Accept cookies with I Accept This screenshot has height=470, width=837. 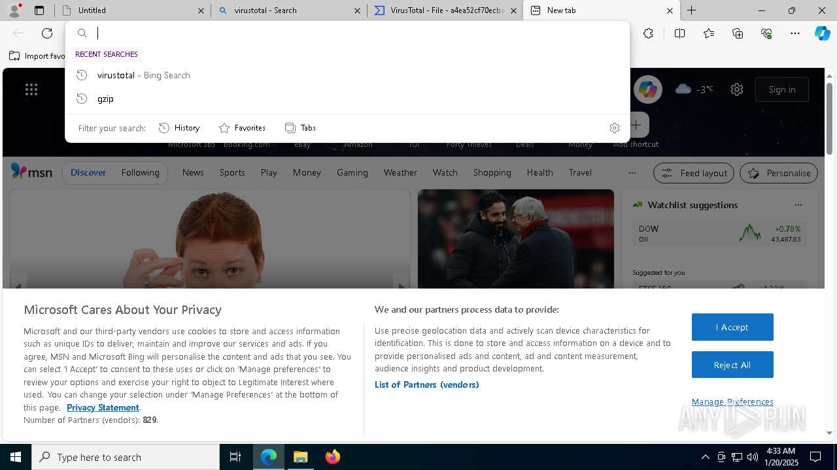pos(732,327)
